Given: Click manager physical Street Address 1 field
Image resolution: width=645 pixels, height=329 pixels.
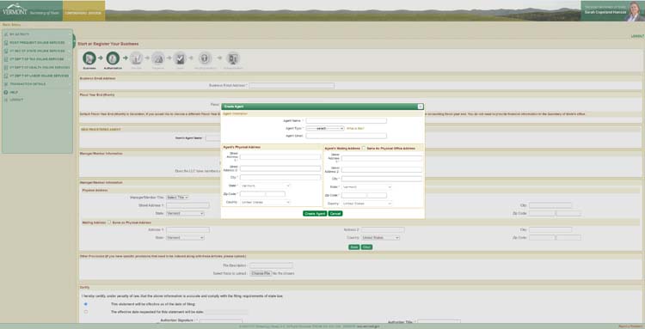Looking at the screenshot, I should click(x=187, y=205).
